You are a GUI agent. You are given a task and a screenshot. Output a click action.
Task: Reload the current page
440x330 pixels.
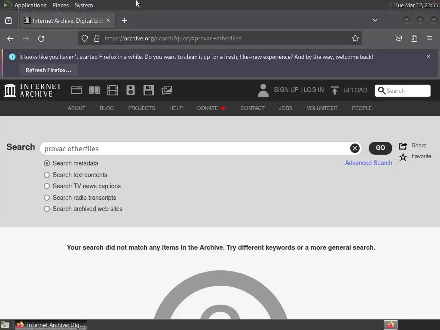[41, 38]
